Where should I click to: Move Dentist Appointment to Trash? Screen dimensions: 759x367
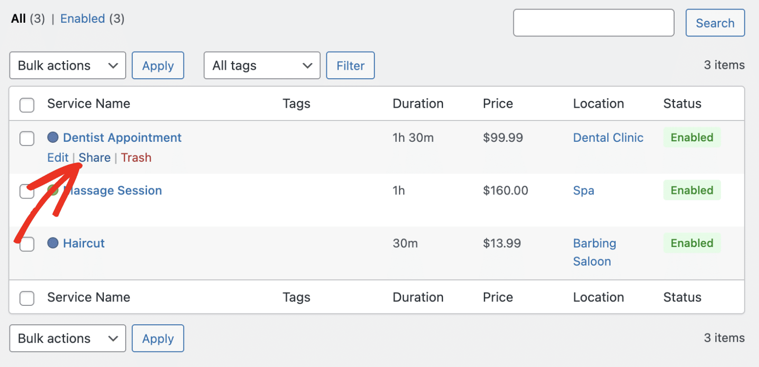pyautogui.click(x=136, y=158)
